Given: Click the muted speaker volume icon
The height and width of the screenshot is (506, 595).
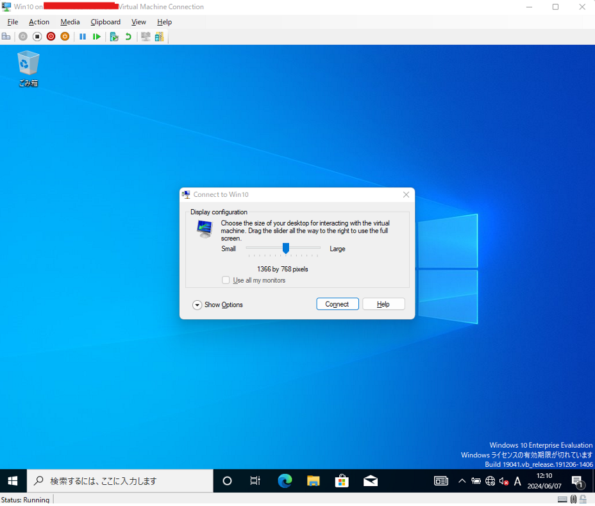Looking at the screenshot, I should click(x=504, y=481).
